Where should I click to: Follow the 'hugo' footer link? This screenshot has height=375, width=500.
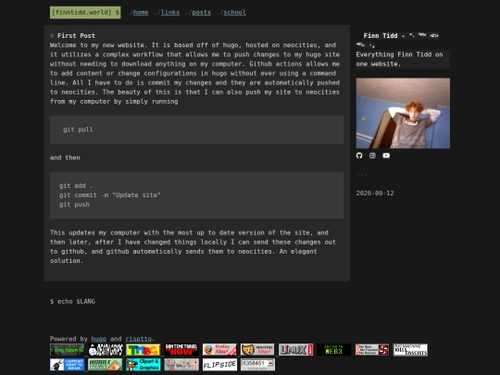pos(99,339)
